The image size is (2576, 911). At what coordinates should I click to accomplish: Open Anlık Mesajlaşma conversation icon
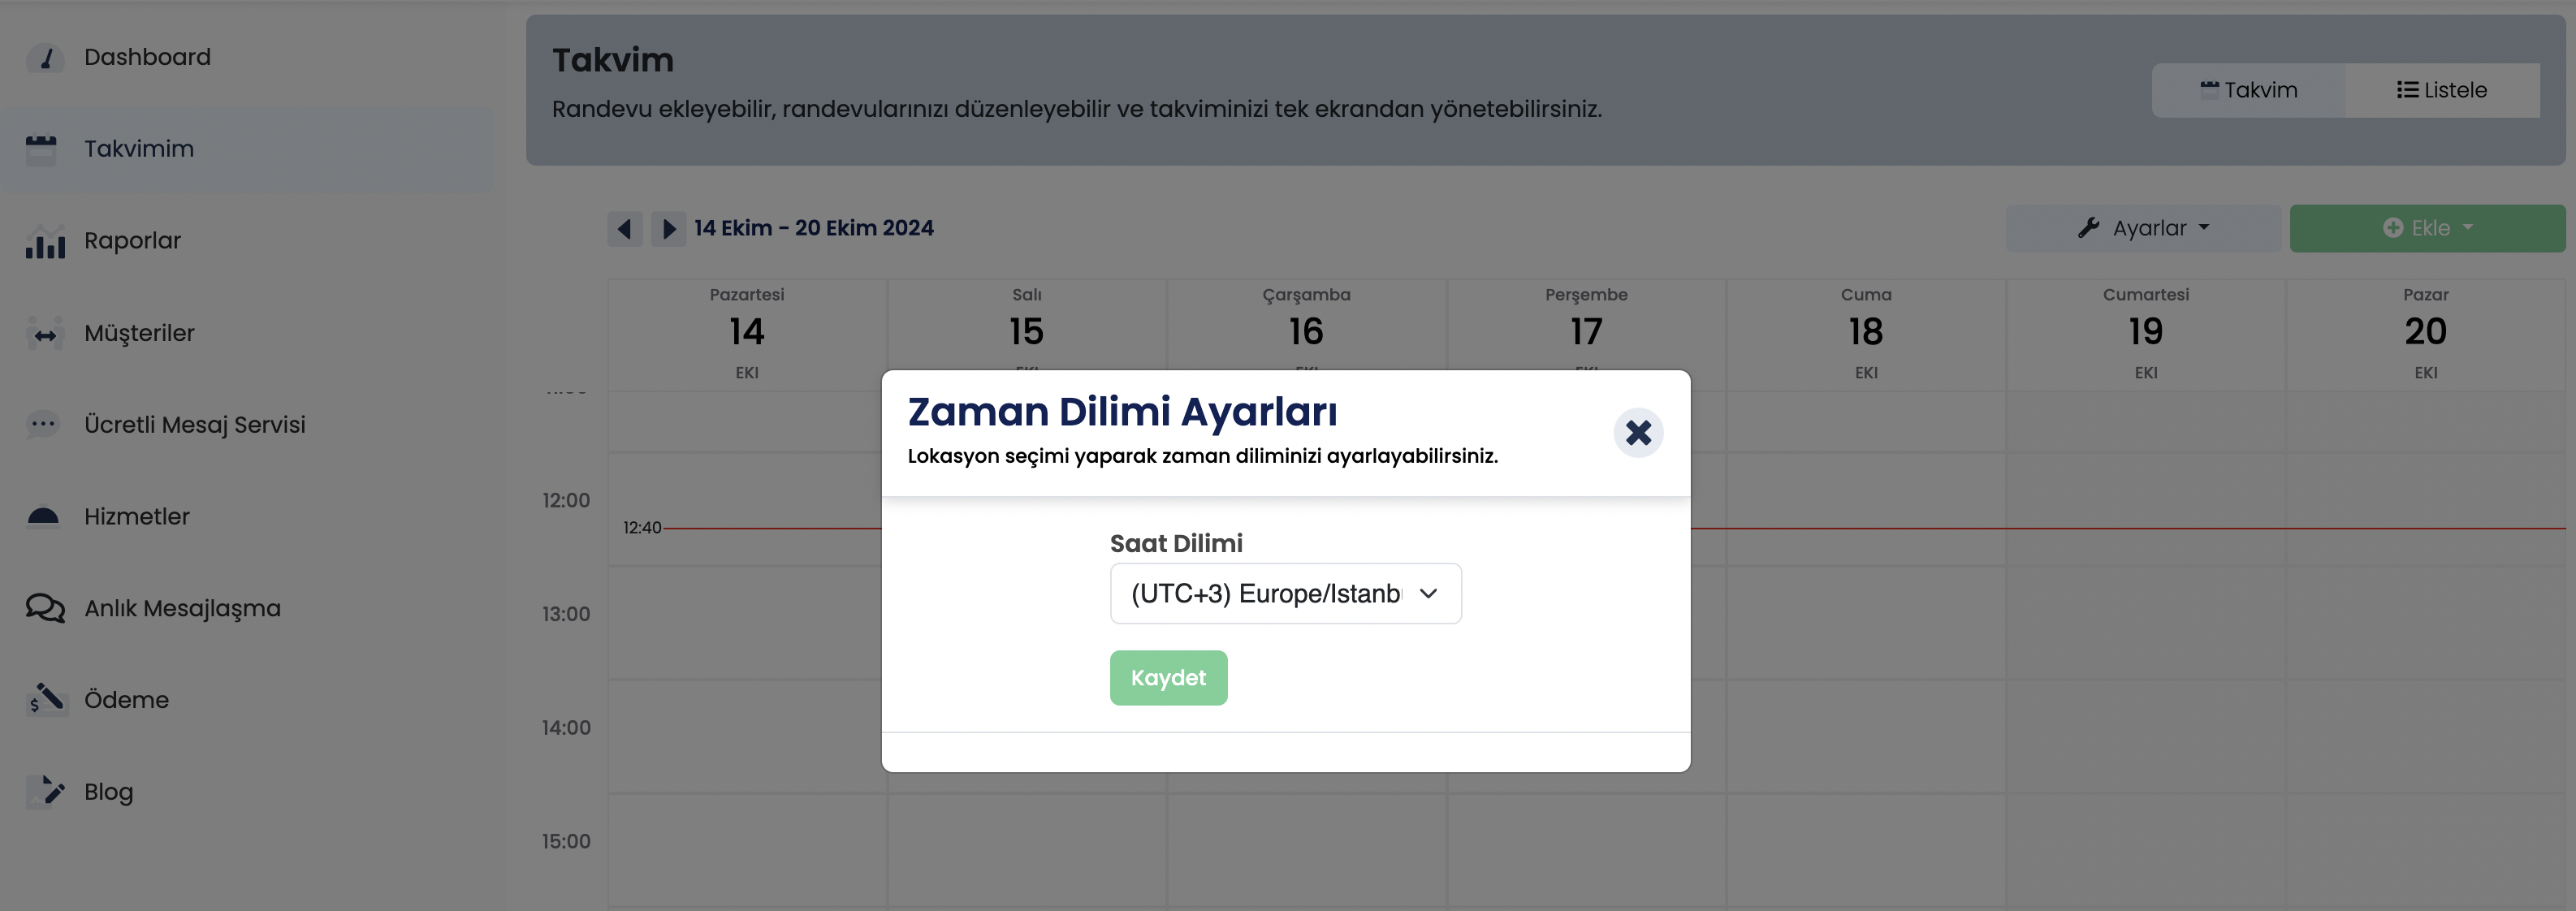point(45,608)
